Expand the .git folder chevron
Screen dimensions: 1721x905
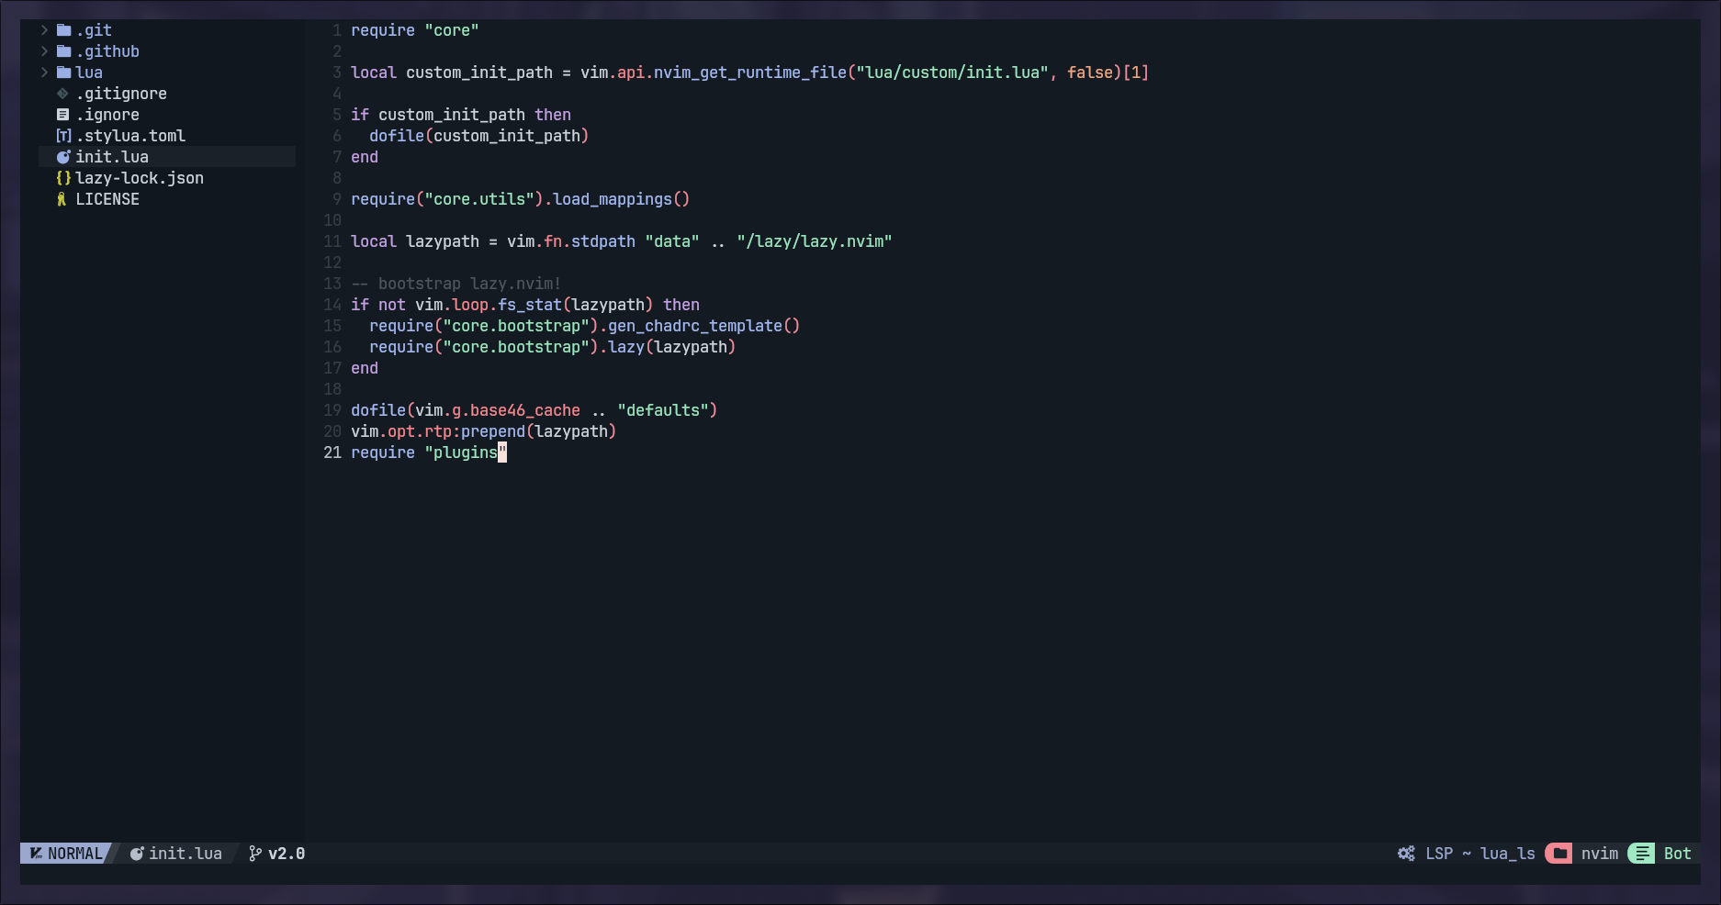tap(44, 30)
